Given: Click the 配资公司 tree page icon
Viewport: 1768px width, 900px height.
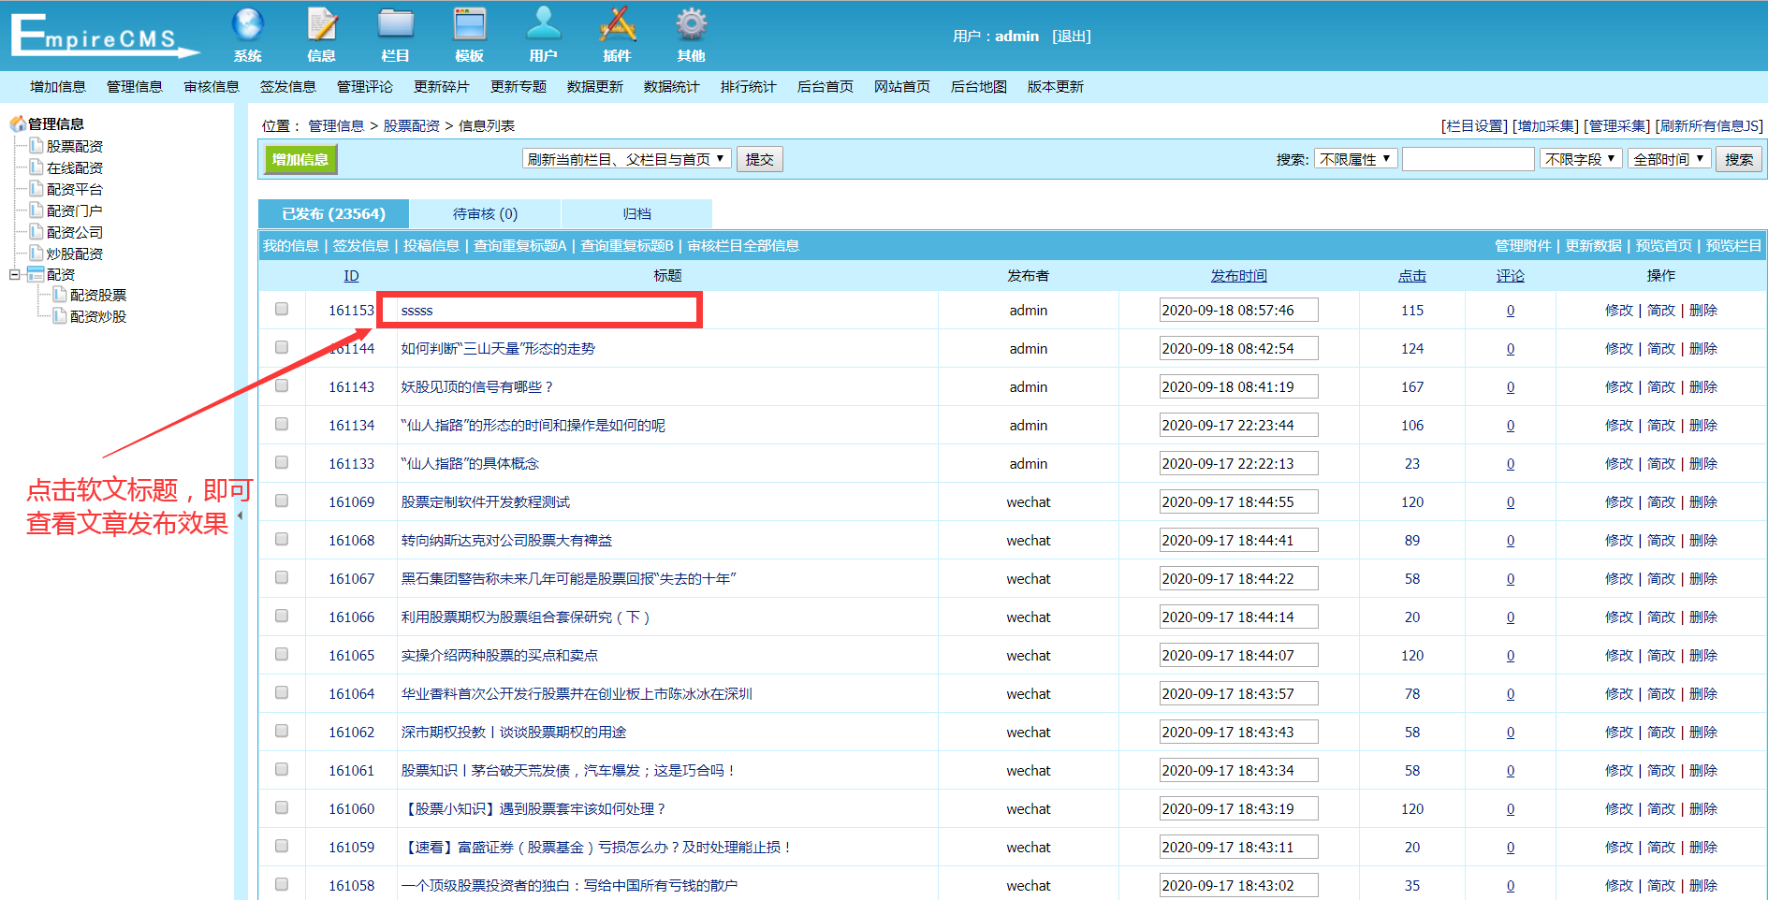Looking at the screenshot, I should 37,232.
